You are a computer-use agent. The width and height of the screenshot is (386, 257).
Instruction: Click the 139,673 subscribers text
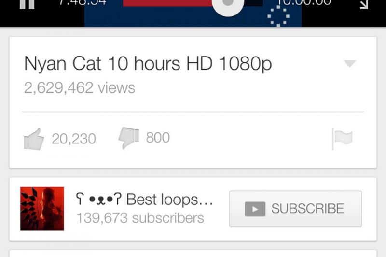point(140,218)
